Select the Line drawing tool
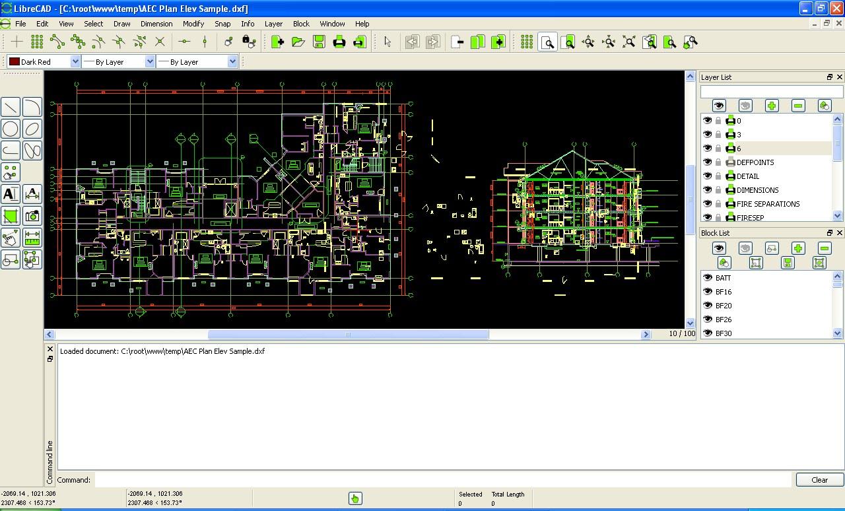This screenshot has width=845, height=511. 10,107
